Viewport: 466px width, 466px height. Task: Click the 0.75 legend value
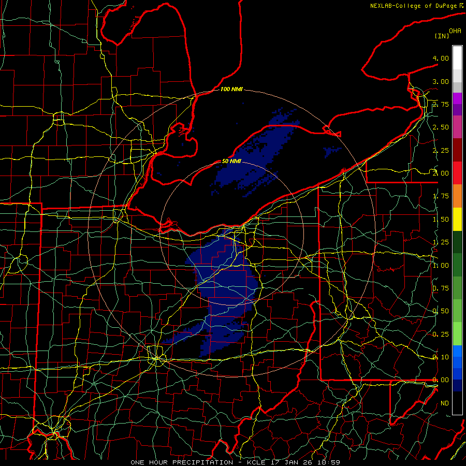click(441, 288)
